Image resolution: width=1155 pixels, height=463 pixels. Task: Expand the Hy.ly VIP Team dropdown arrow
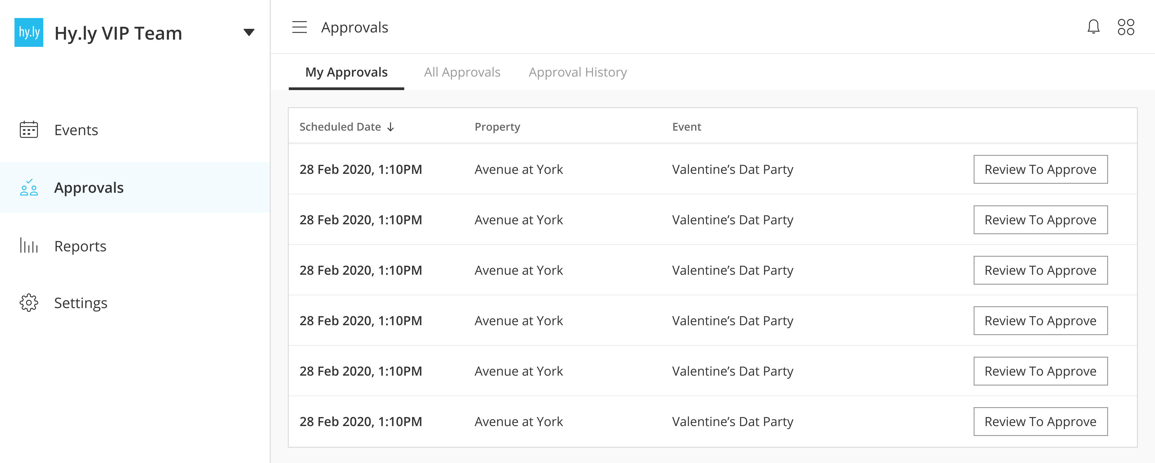point(249,32)
